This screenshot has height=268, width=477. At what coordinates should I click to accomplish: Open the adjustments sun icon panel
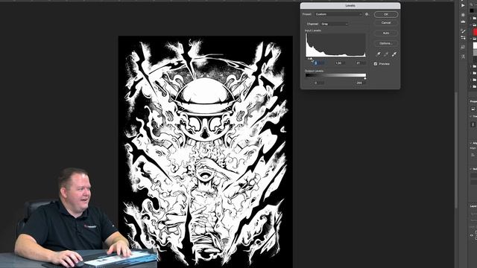(x=463, y=15)
